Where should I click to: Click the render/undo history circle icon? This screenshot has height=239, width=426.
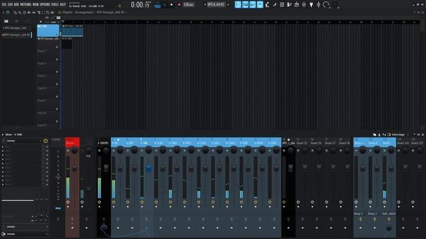click(x=326, y=5)
